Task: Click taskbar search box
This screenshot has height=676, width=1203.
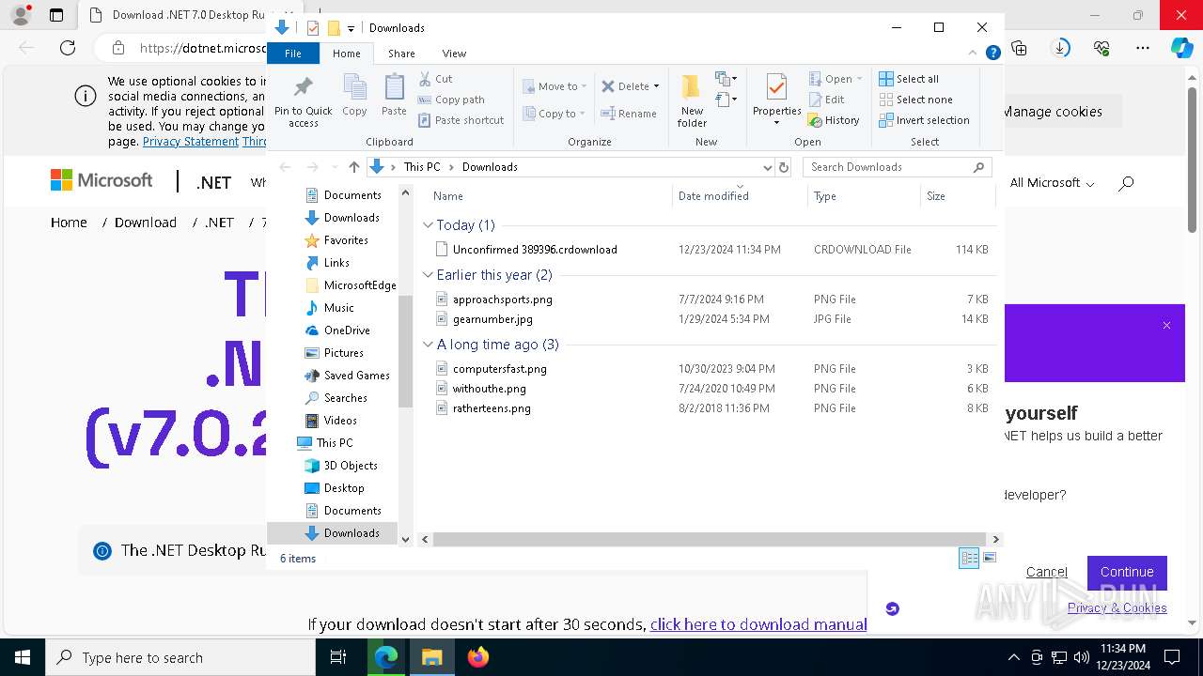Action: click(180, 657)
